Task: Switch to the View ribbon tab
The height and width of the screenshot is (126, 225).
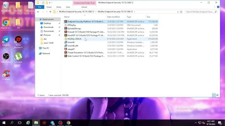Action: click(x=68, y=7)
